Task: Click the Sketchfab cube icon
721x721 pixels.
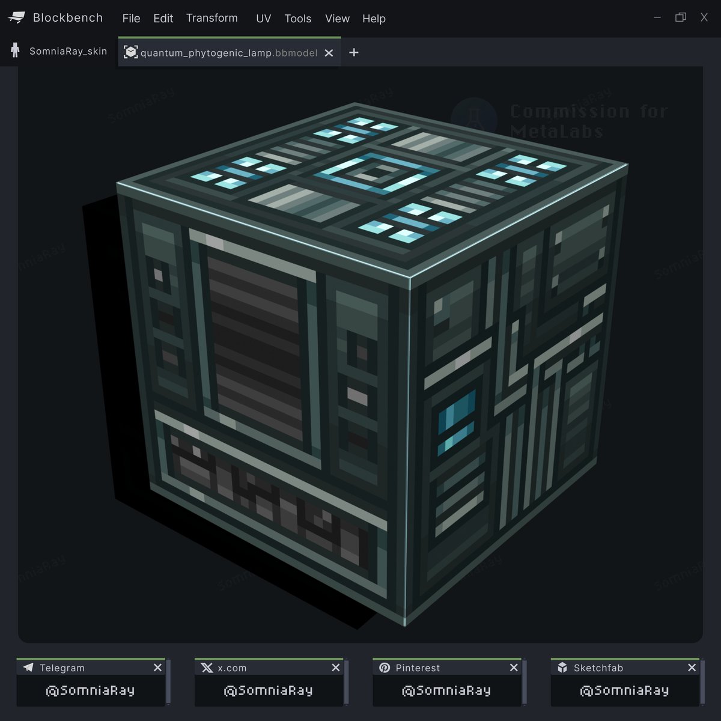Action: [562, 668]
